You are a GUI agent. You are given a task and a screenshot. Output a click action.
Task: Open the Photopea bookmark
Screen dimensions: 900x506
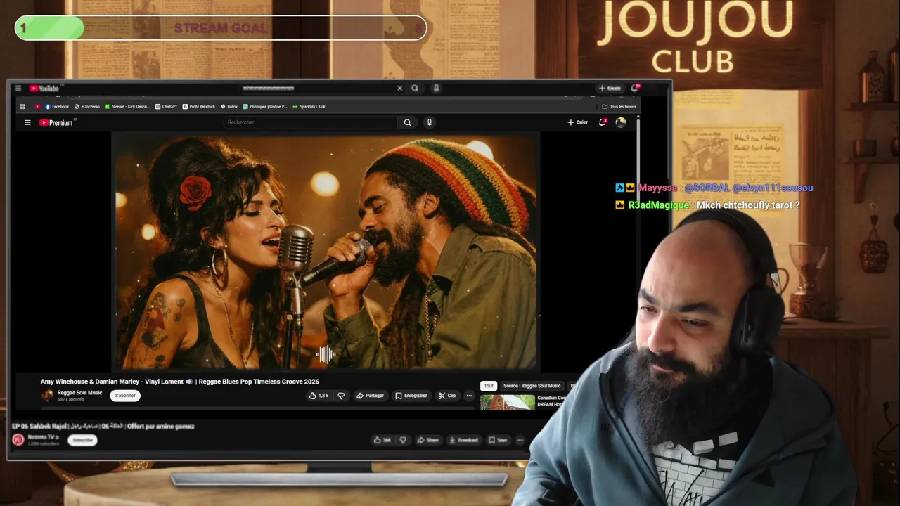tap(265, 107)
